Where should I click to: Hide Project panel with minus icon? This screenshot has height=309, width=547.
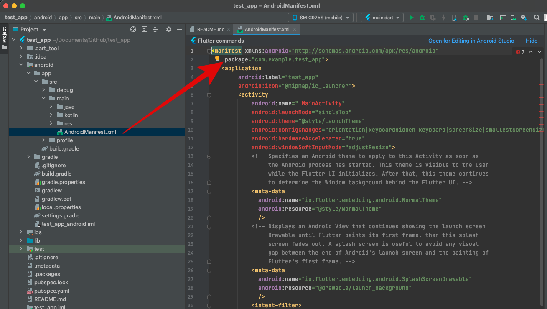(180, 29)
